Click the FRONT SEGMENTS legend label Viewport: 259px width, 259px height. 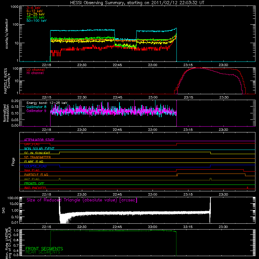[x=44, y=249]
